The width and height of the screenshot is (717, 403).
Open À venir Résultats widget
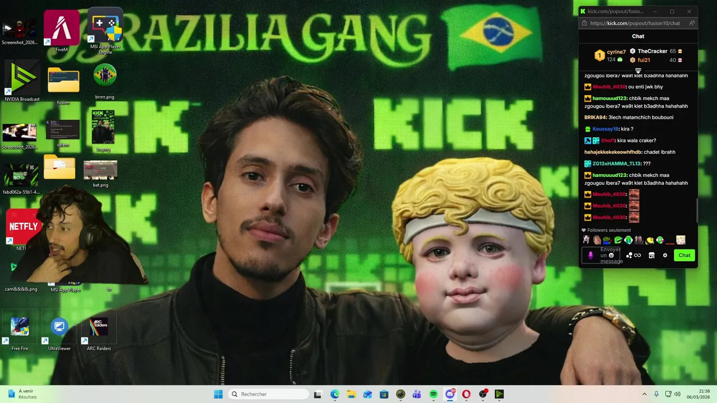point(22,394)
